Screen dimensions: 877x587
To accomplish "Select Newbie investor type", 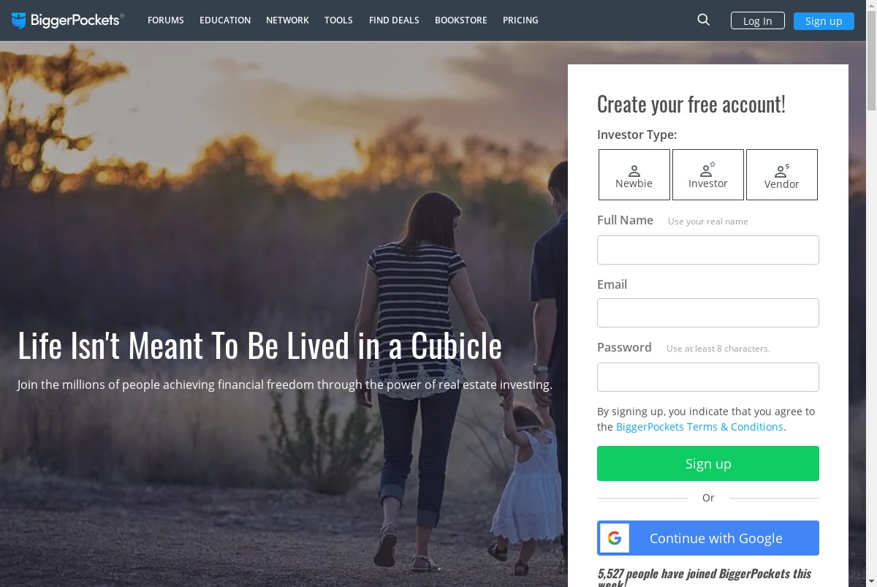I will point(634,175).
